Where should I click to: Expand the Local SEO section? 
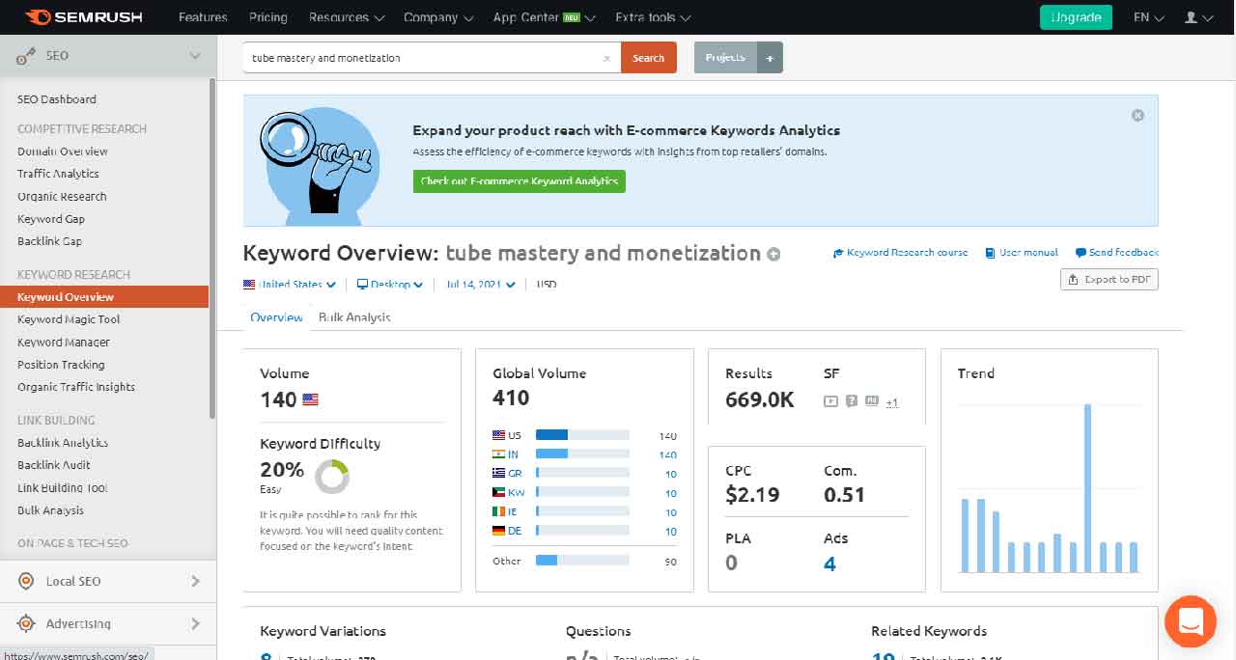pos(195,581)
